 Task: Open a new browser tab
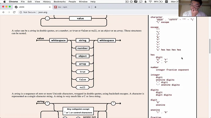click(x=96, y=7)
